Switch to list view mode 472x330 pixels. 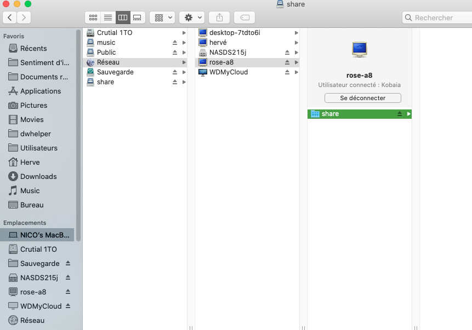point(108,18)
